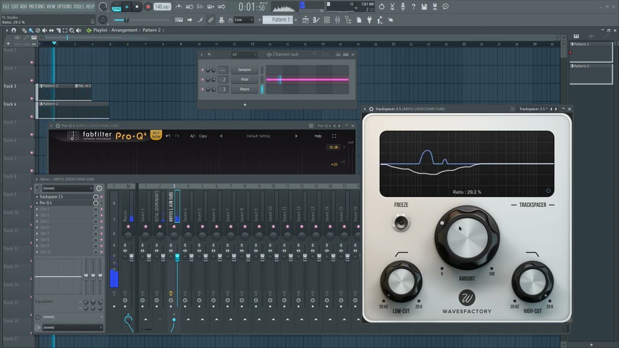Expand the Trackspacer 2.5 mixer slot arrow
Viewport: 619px width, 348px height.
click(x=37, y=197)
